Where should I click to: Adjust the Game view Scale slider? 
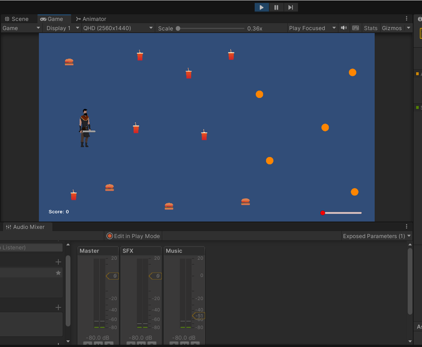178,28
